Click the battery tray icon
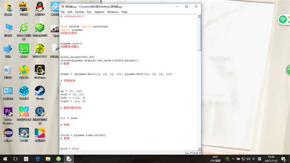Viewport: 290px width, 163px height. (x=238, y=159)
